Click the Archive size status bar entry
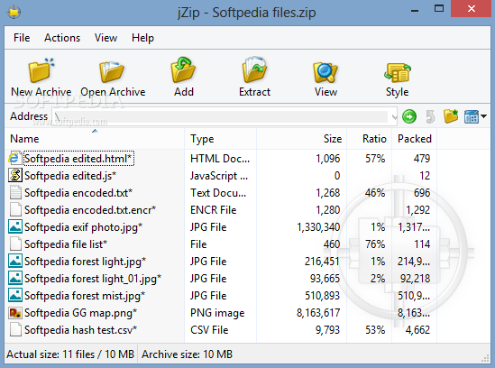 (x=187, y=354)
